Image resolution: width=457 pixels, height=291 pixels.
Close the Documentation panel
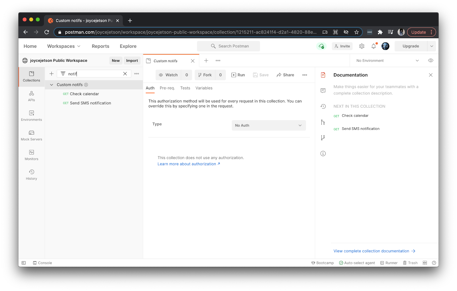(x=431, y=75)
